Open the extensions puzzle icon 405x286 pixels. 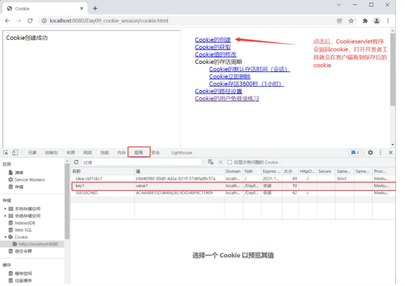click(x=365, y=21)
